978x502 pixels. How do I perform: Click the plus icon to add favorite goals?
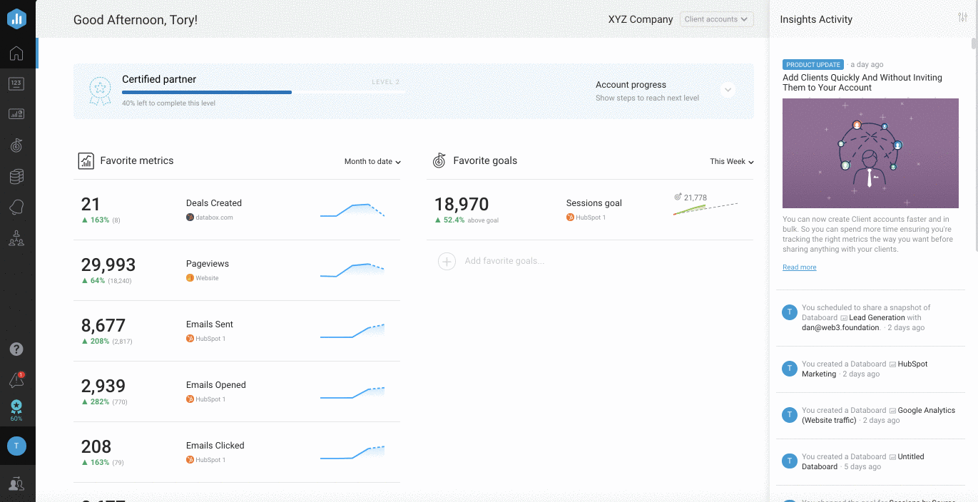(x=447, y=261)
